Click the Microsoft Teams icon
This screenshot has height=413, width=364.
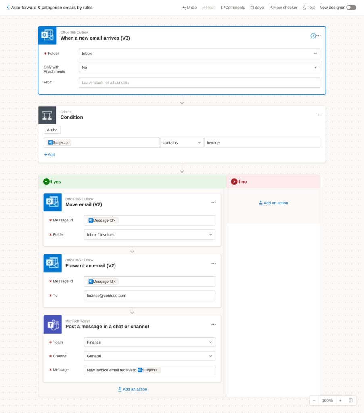pyautogui.click(x=52, y=325)
